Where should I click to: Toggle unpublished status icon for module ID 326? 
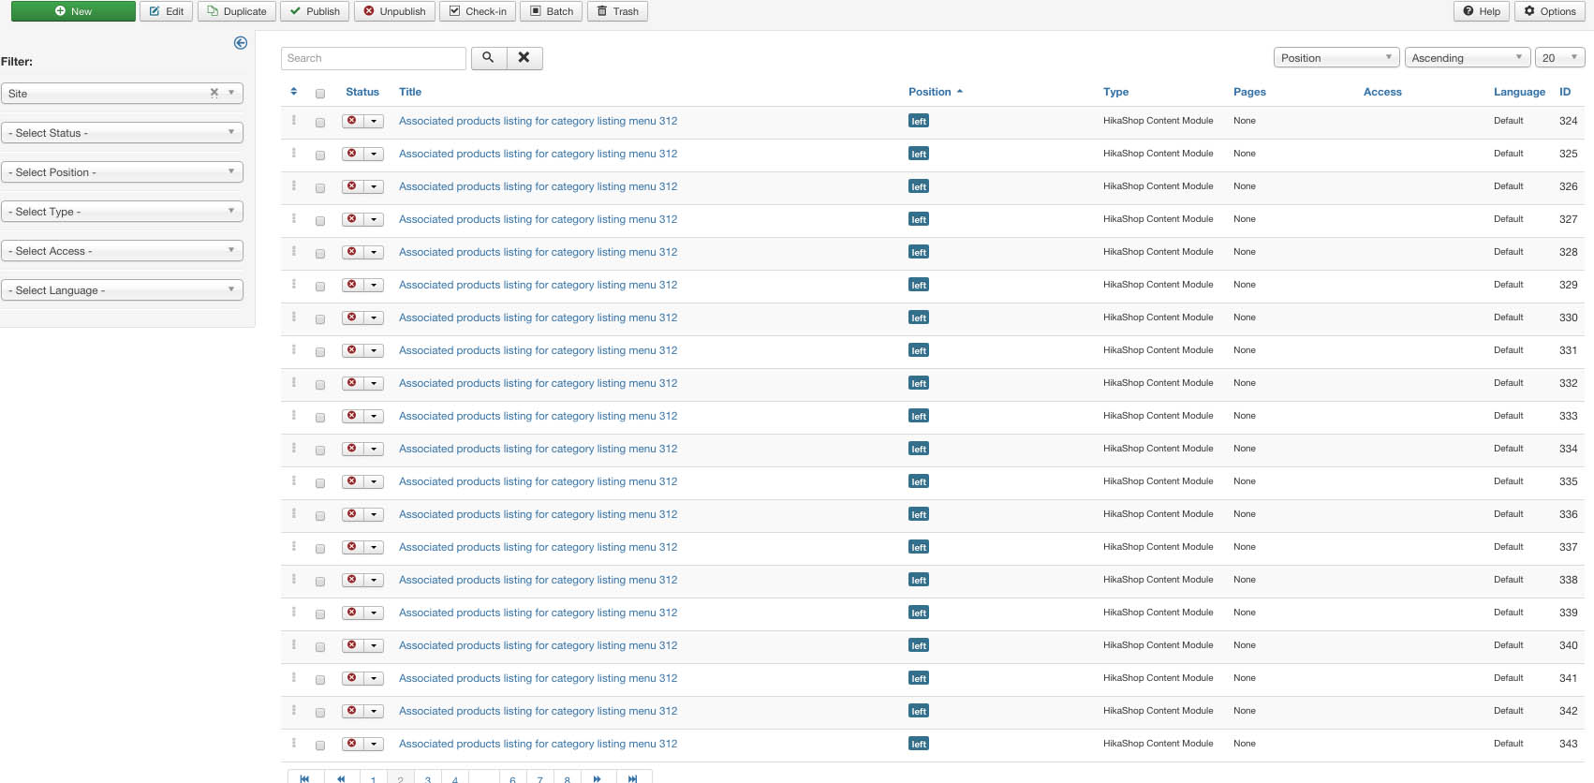coord(352,186)
